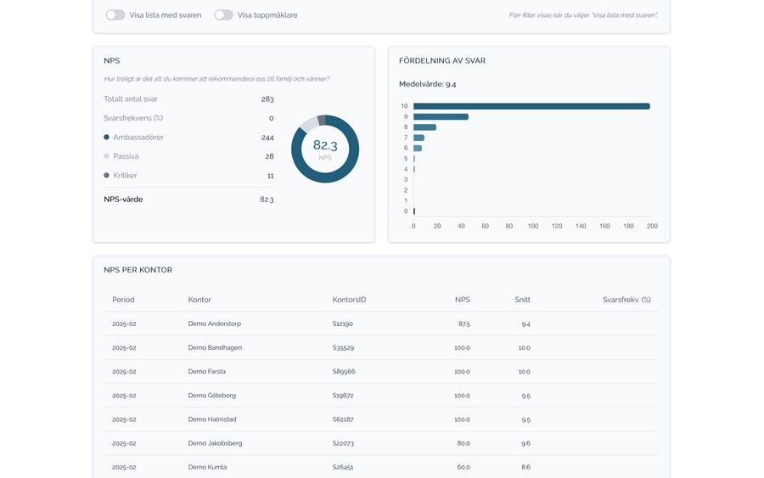Select the bar for score 8
Image resolution: width=764 pixels, height=478 pixels.
pyautogui.click(x=425, y=127)
